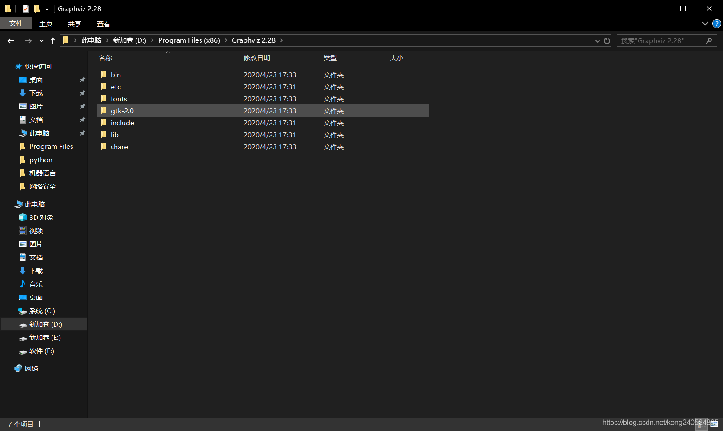The width and height of the screenshot is (723, 431).
Task: Click the properties quick access icon
Action: point(26,8)
